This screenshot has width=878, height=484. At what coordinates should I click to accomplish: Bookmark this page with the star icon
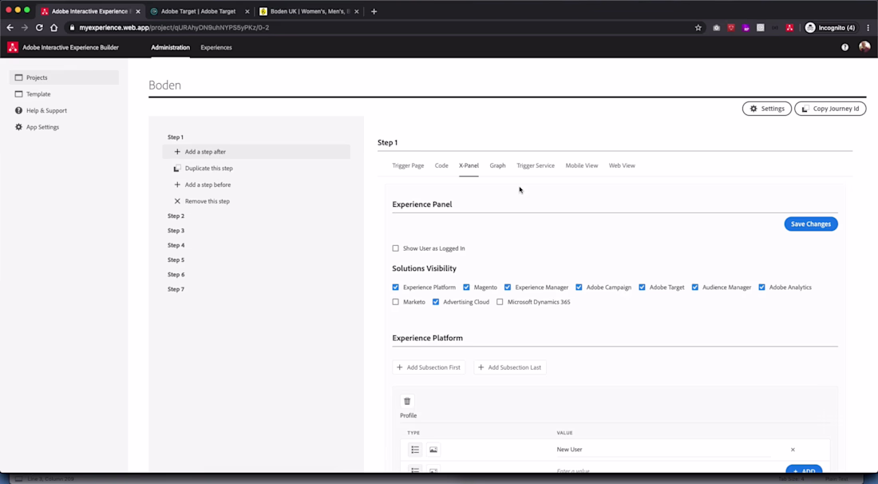(x=698, y=27)
